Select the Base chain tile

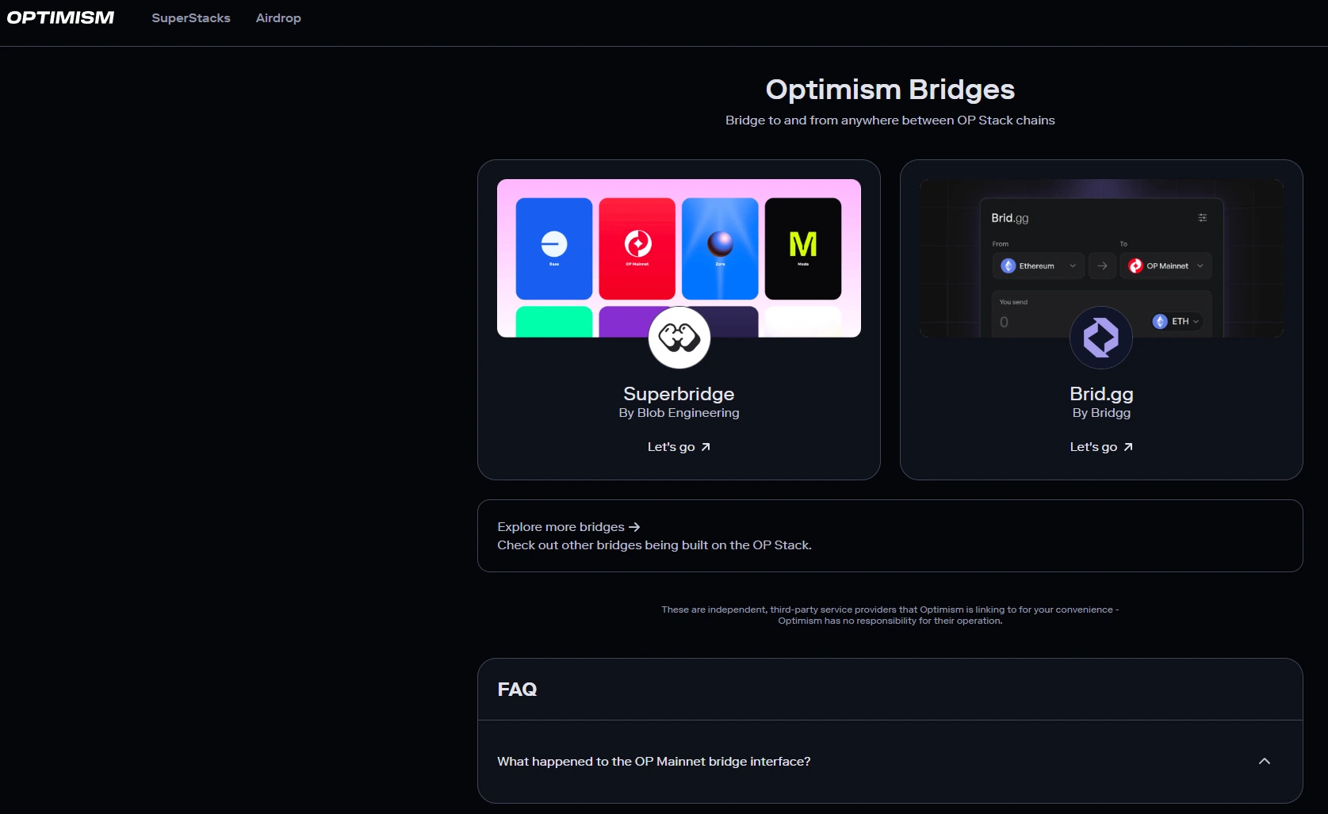tap(553, 247)
